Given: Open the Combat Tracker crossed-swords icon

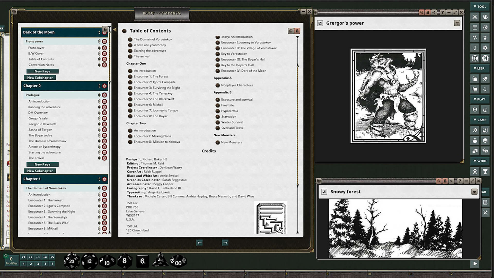Looking at the screenshot, I should pos(475,16).
